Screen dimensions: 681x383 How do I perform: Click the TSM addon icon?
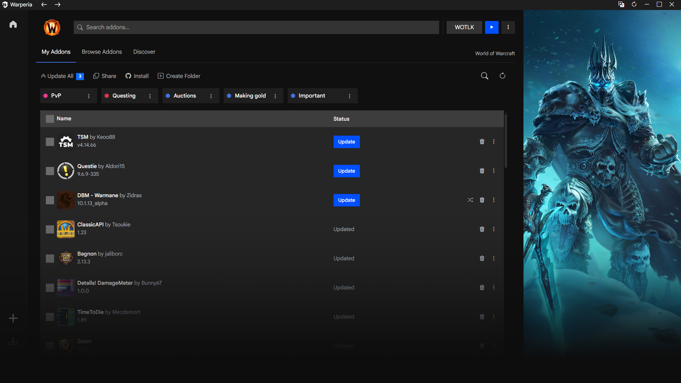[x=66, y=142]
